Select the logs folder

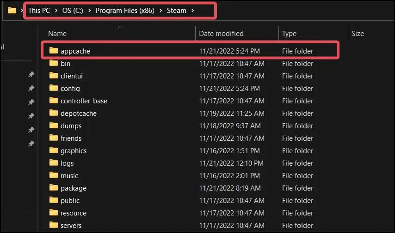pos(67,163)
